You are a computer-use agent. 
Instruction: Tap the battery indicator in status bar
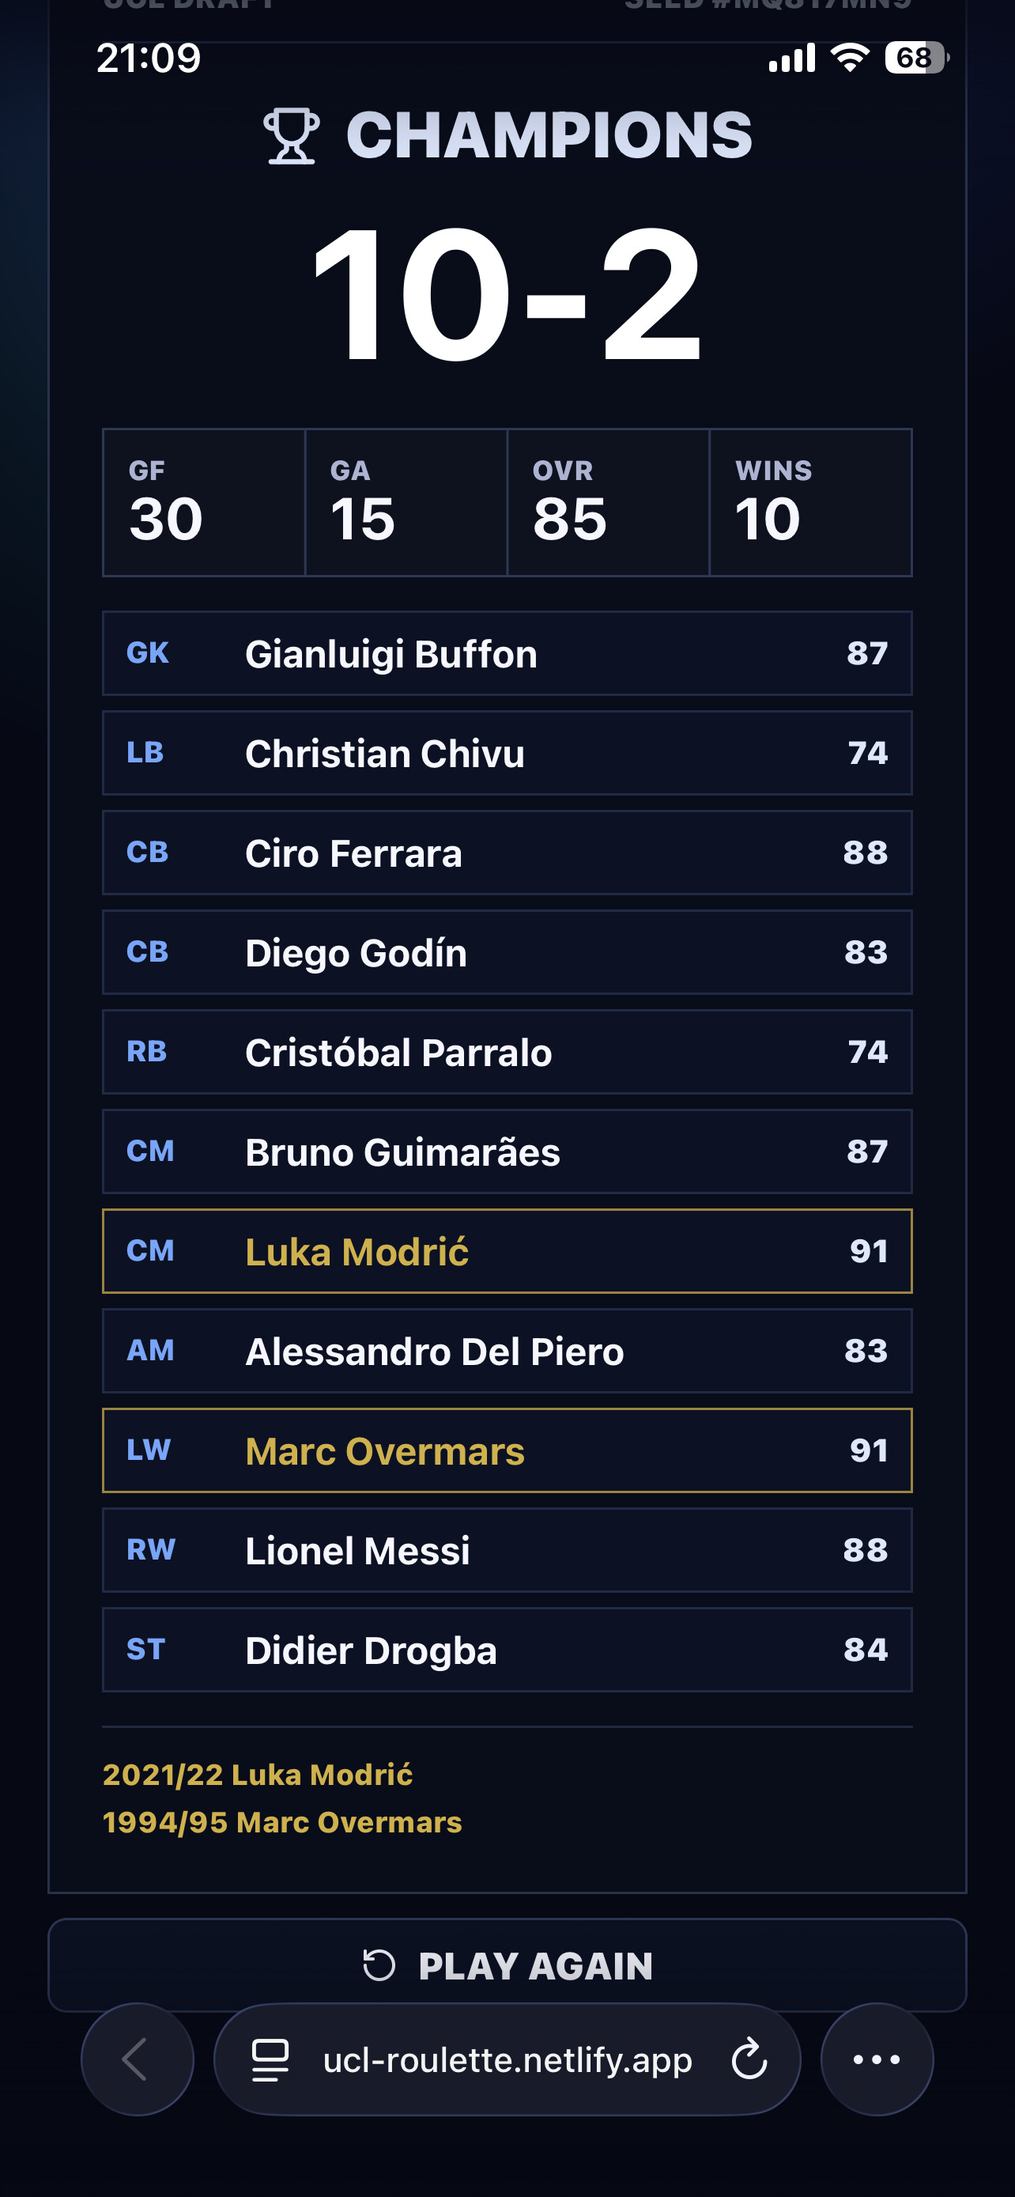916,58
